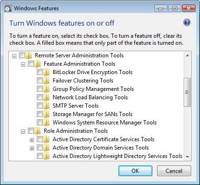This screenshot has width=200, height=185.
Task: Minimize the Windows Features window
Action: tap(160, 8)
